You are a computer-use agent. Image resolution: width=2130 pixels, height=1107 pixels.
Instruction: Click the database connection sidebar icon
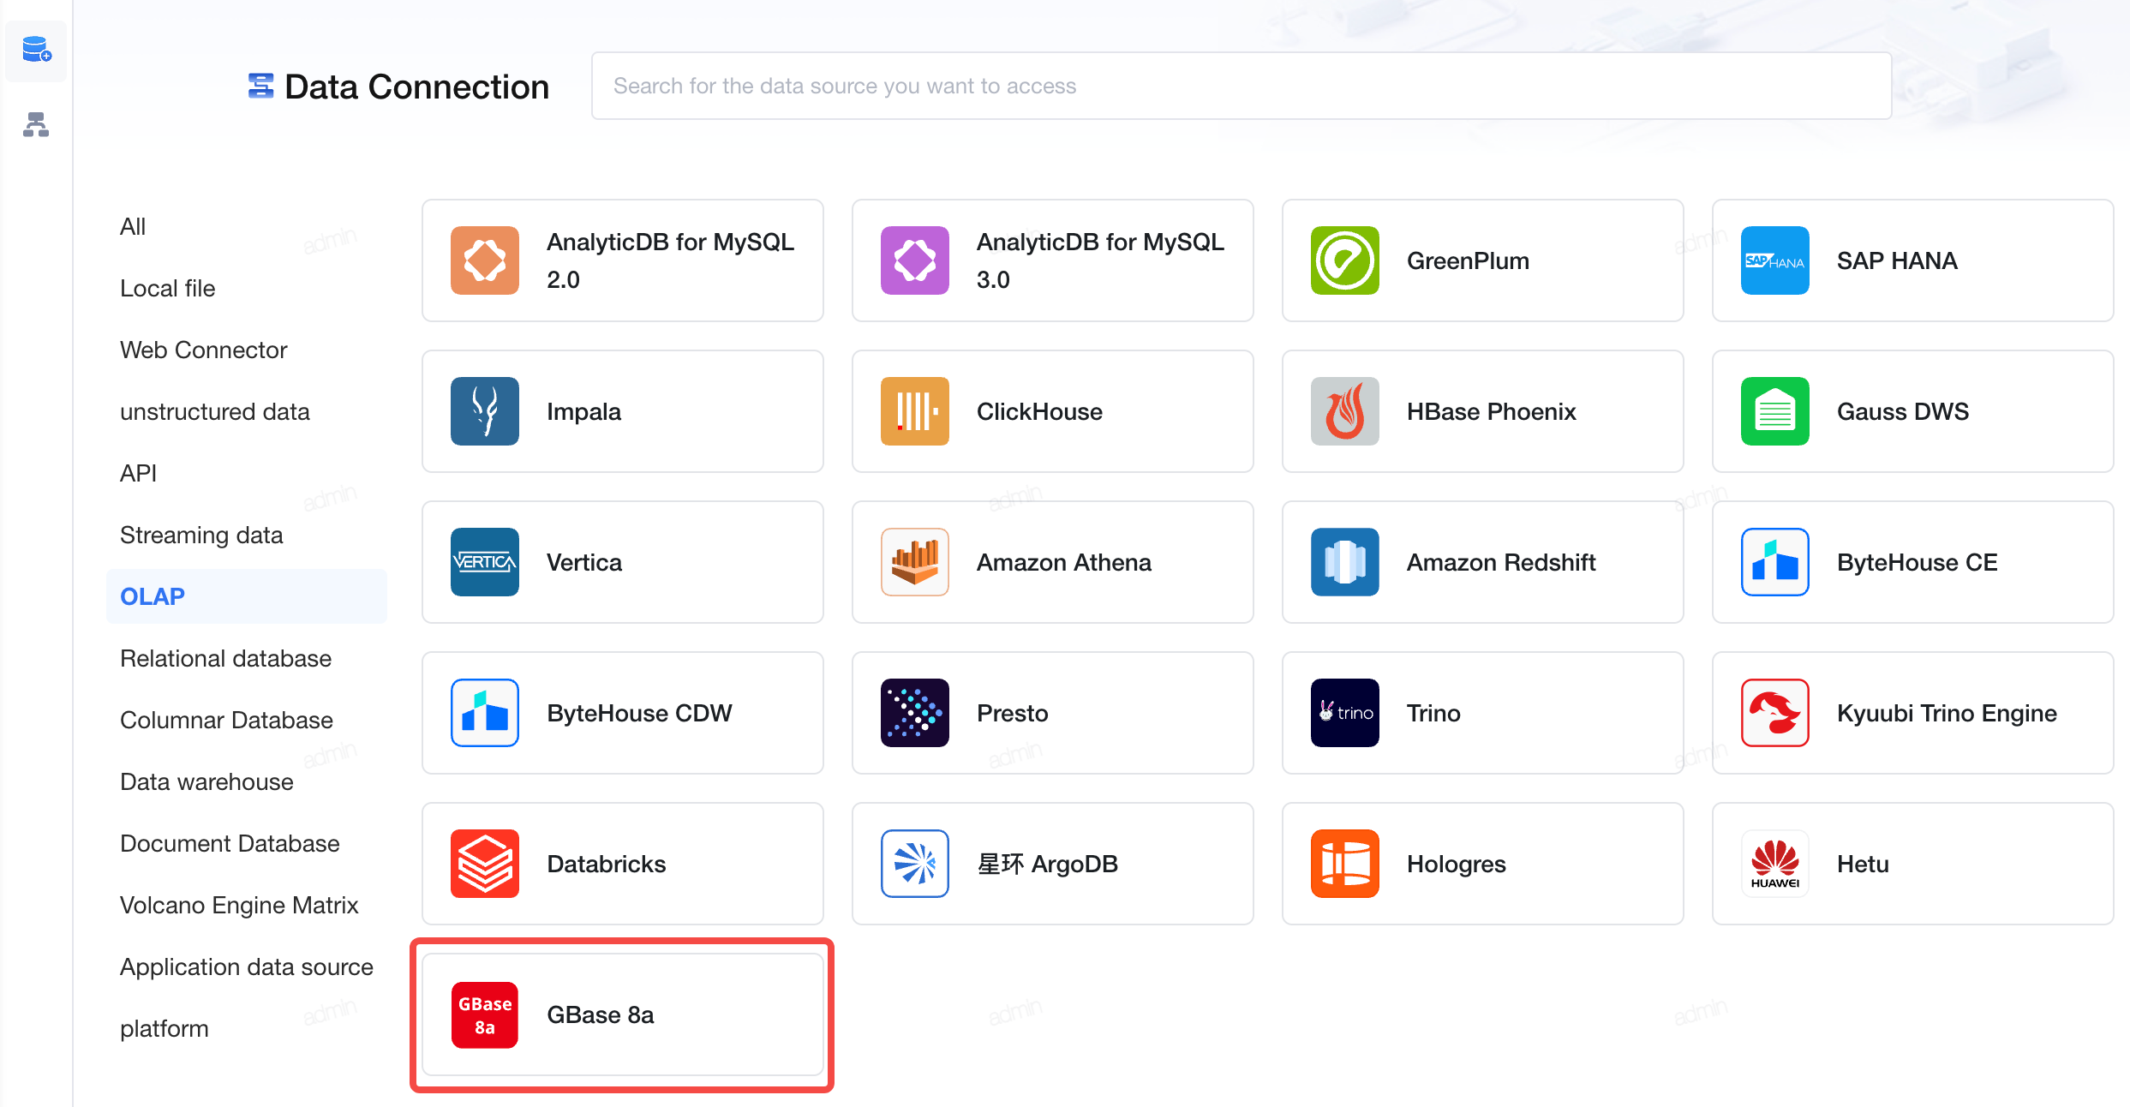click(36, 51)
